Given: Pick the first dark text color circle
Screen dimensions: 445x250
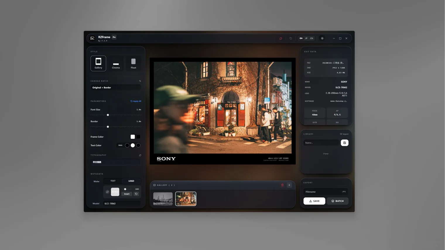Looking at the screenshot, I should 127,145.
